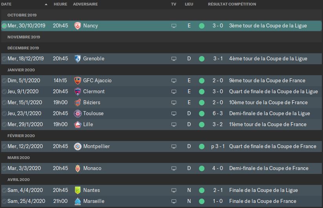Sort by the DATE column arrow

click(46, 4)
